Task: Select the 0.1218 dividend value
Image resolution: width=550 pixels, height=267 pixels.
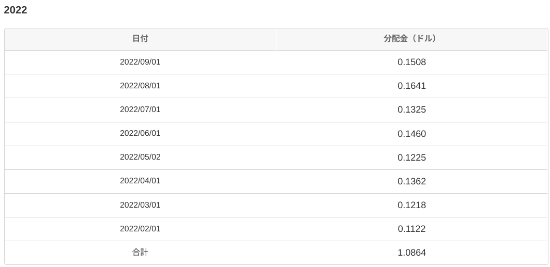Action: [x=411, y=205]
